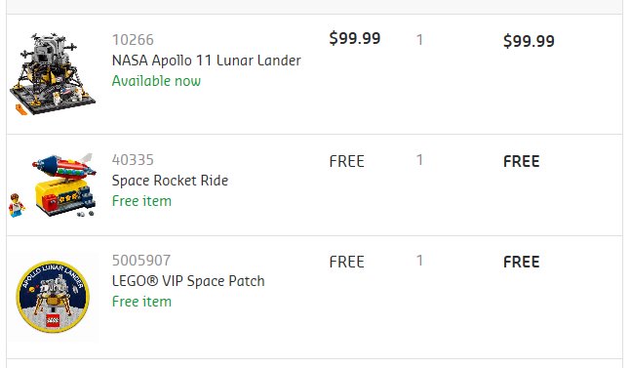Select item number 5005907
This screenshot has width=631, height=368.
[141, 261]
